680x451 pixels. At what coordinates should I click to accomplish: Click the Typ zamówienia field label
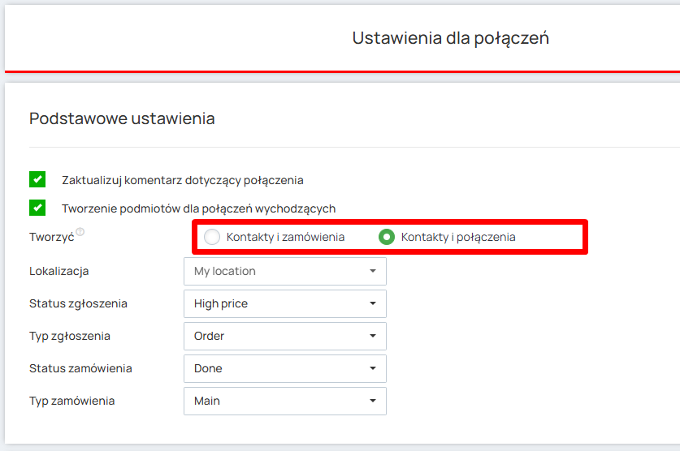71,401
